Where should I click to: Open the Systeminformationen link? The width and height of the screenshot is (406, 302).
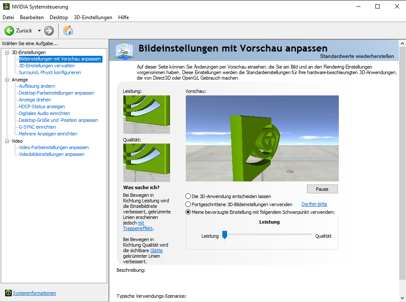point(34,293)
